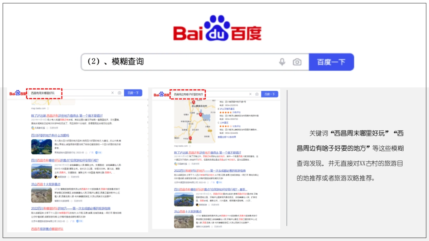Click the red map marker A on 凉山彝族自治州
Image resolution: width=429 pixels, height=241 pixels.
[x=193, y=102]
